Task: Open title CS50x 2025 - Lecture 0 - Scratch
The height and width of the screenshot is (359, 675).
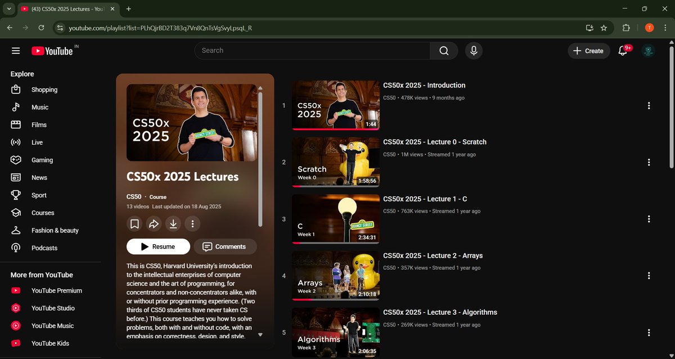Action: [435, 142]
